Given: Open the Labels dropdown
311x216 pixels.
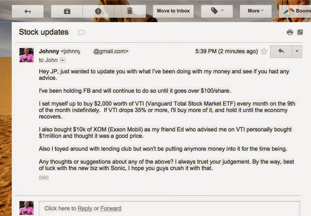Looking at the screenshot, I should coord(217,11).
